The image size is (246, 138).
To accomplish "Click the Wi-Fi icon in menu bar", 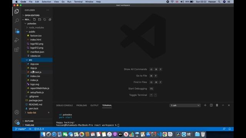I will (x=172, y=2).
